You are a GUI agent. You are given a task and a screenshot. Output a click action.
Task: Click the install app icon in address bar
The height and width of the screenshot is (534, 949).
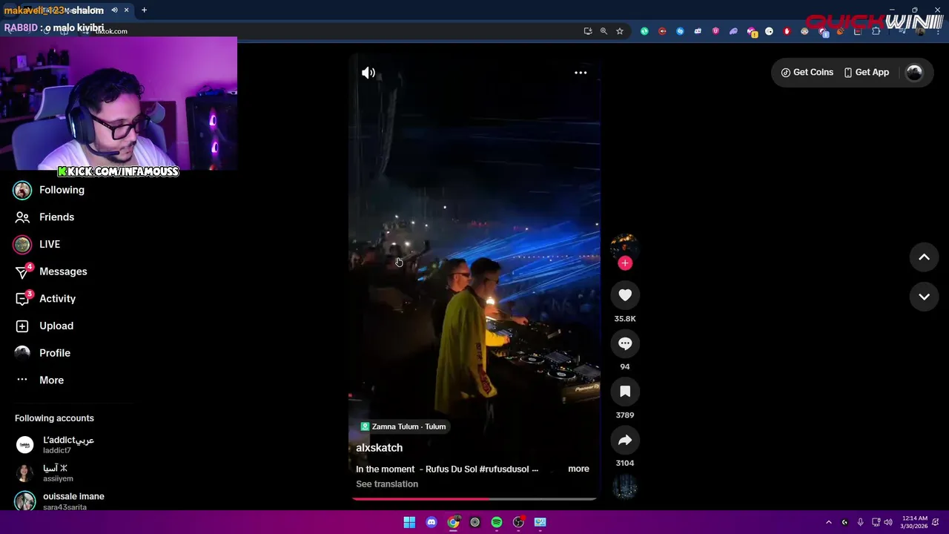click(588, 31)
